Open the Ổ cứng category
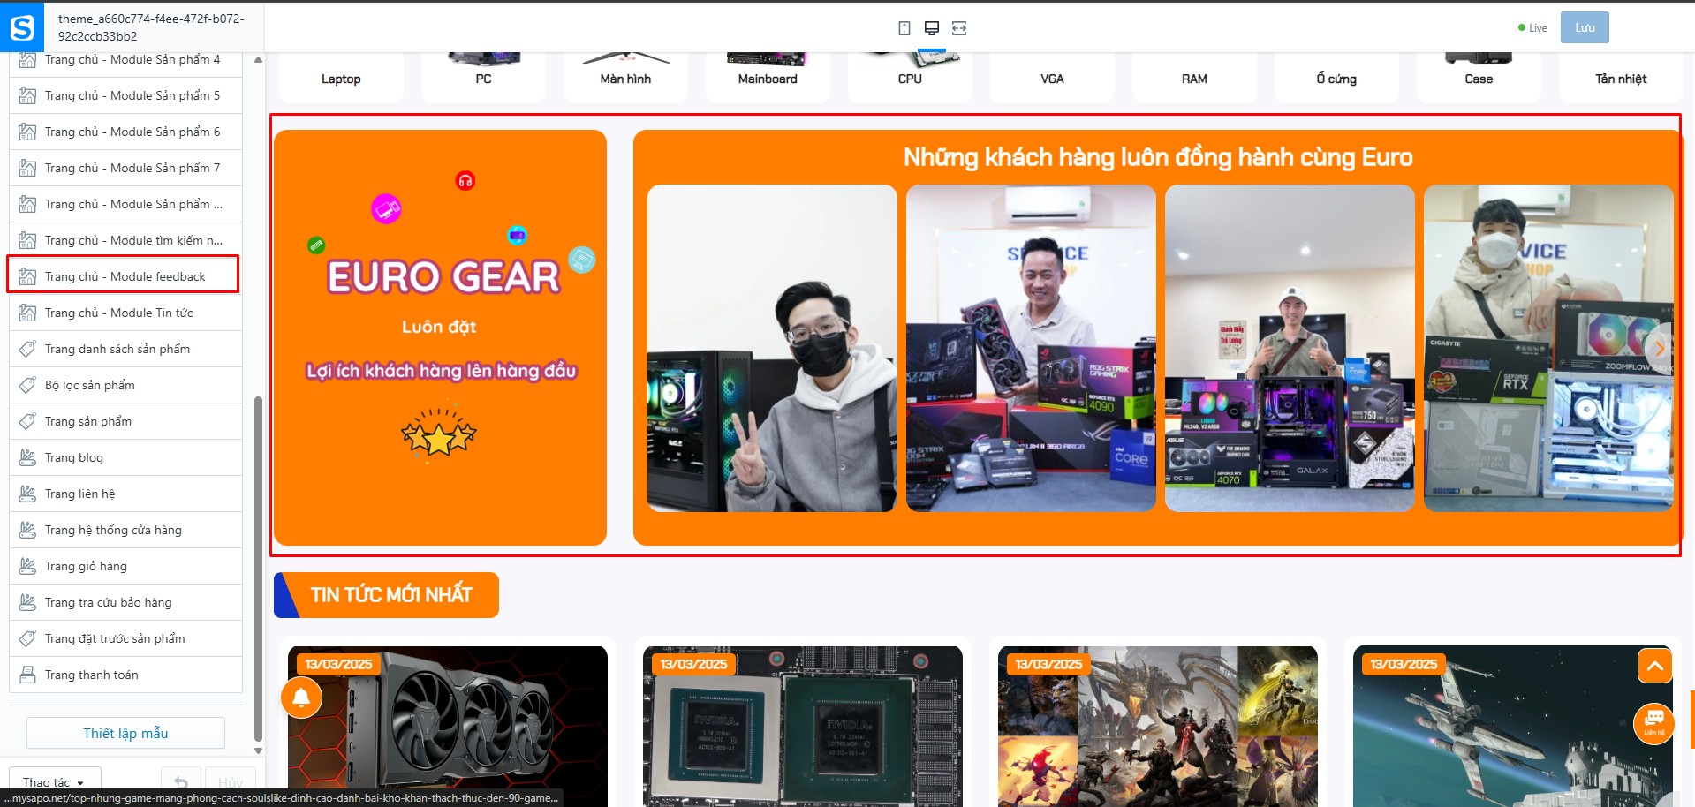 pyautogui.click(x=1336, y=78)
